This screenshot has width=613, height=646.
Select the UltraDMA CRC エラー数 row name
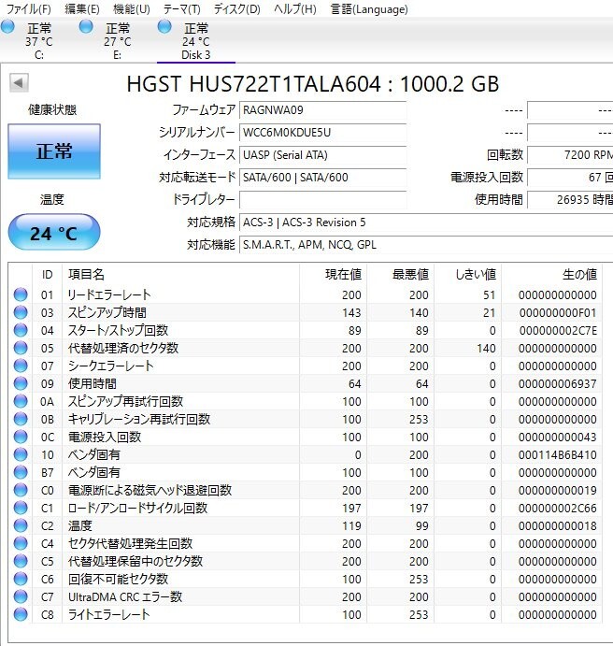125,596
